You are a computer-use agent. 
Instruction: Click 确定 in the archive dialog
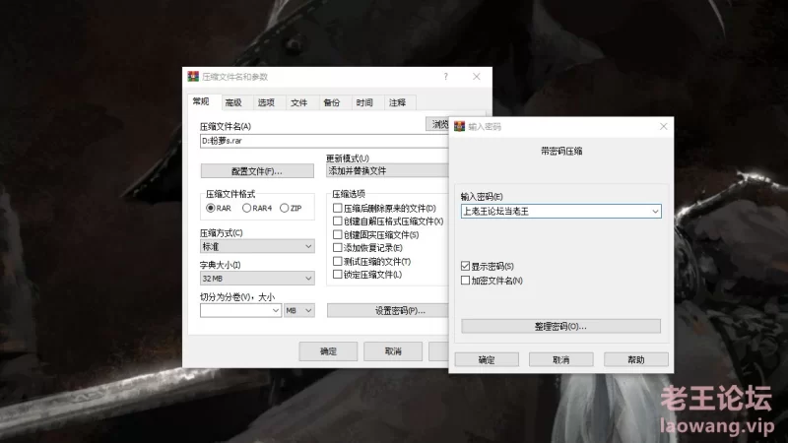coord(328,351)
